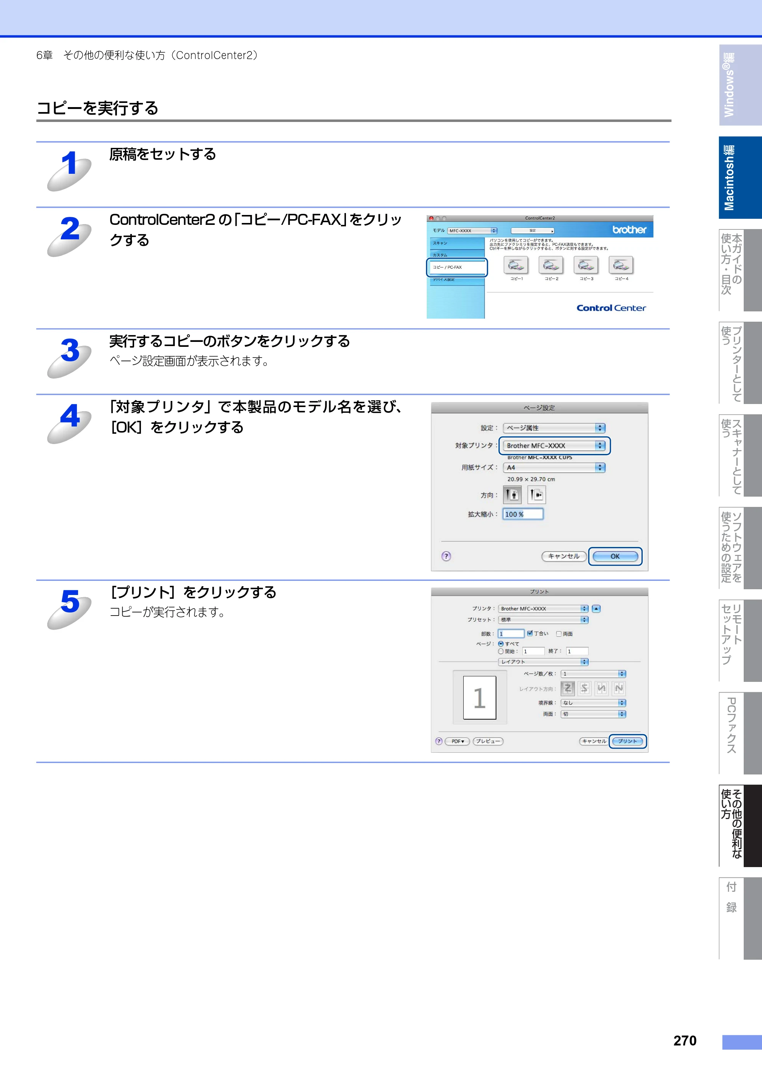Screen dimensions: 762x1079
Task: Click the プリント button
Action: point(627,741)
